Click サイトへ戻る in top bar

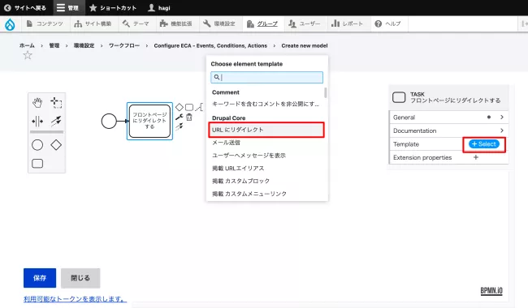[25, 8]
